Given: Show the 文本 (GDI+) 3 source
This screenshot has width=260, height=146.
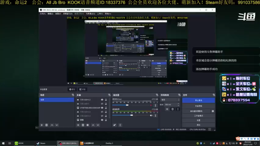Looking at the screenshot, I should (102, 116).
